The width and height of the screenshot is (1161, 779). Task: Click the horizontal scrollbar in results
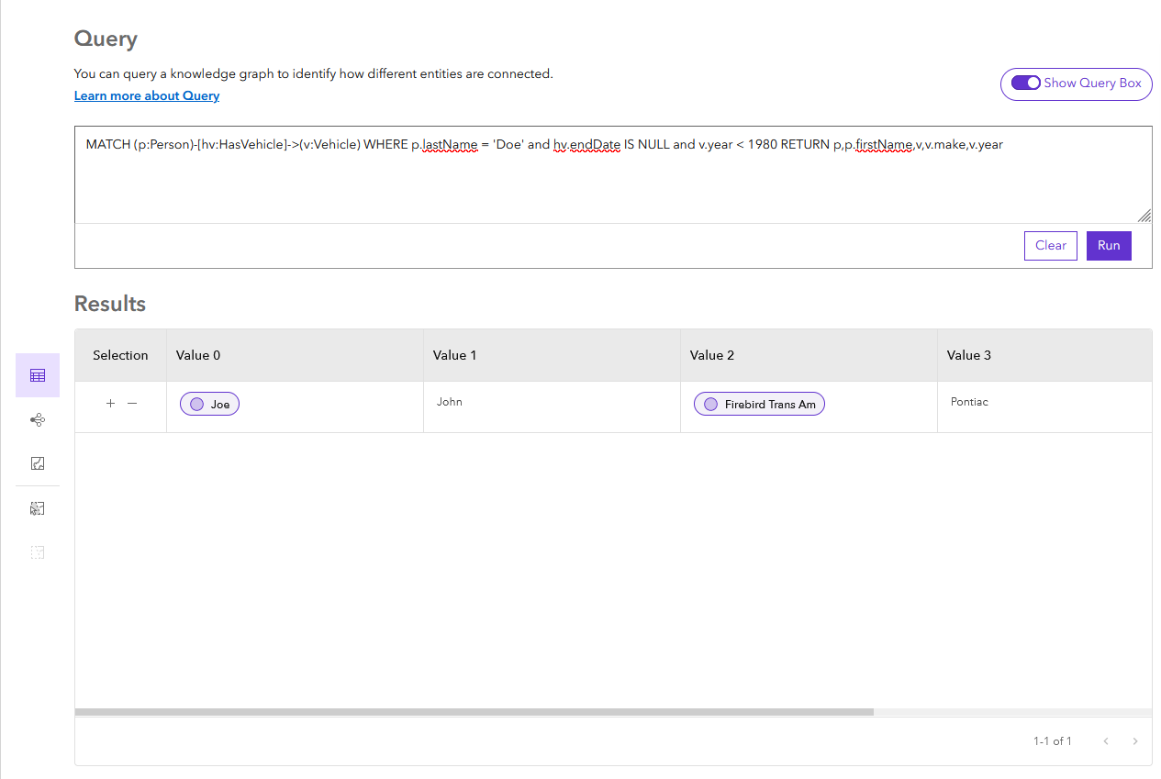click(474, 711)
